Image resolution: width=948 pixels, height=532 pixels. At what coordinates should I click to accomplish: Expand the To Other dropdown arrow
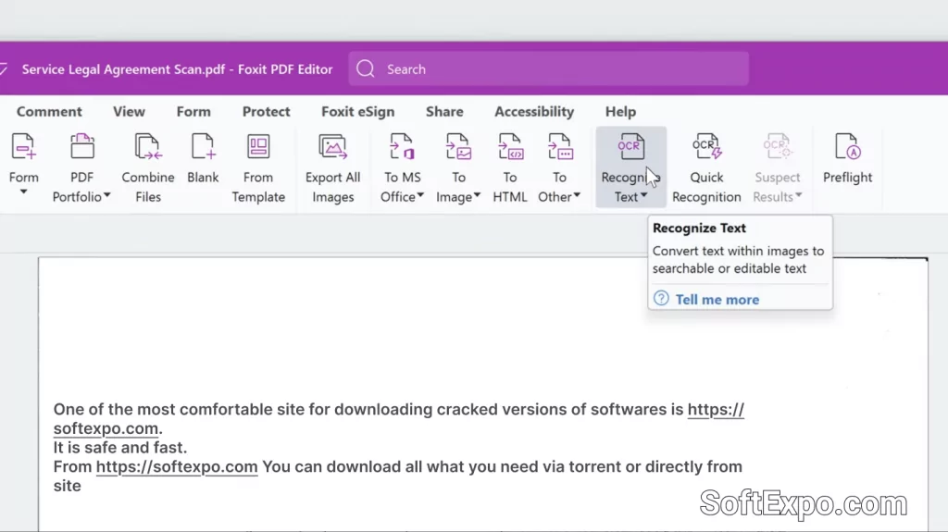[x=577, y=195]
